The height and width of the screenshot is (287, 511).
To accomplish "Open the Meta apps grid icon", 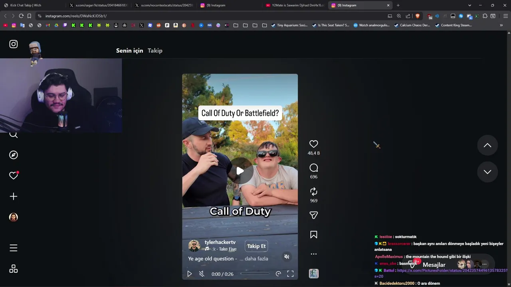I will [x=14, y=269].
